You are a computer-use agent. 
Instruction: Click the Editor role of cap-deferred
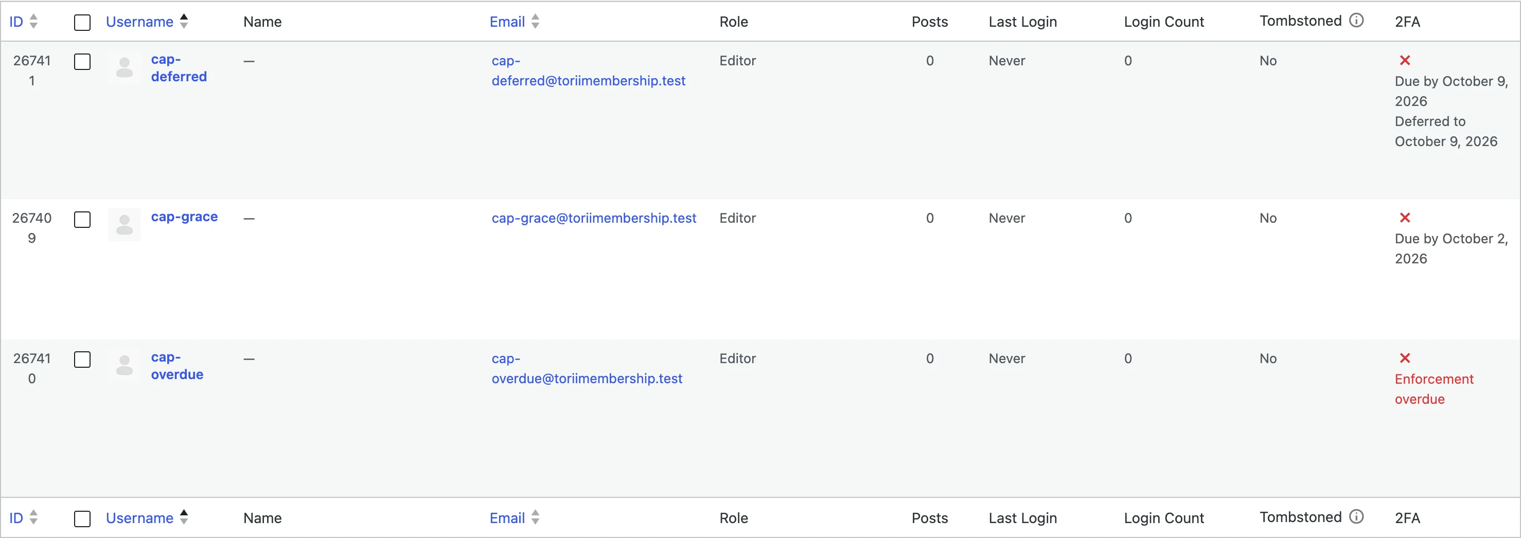(x=737, y=61)
